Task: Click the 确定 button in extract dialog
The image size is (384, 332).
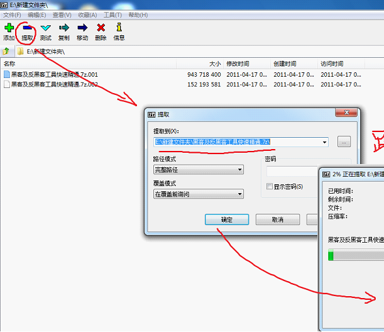Action: 227,219
